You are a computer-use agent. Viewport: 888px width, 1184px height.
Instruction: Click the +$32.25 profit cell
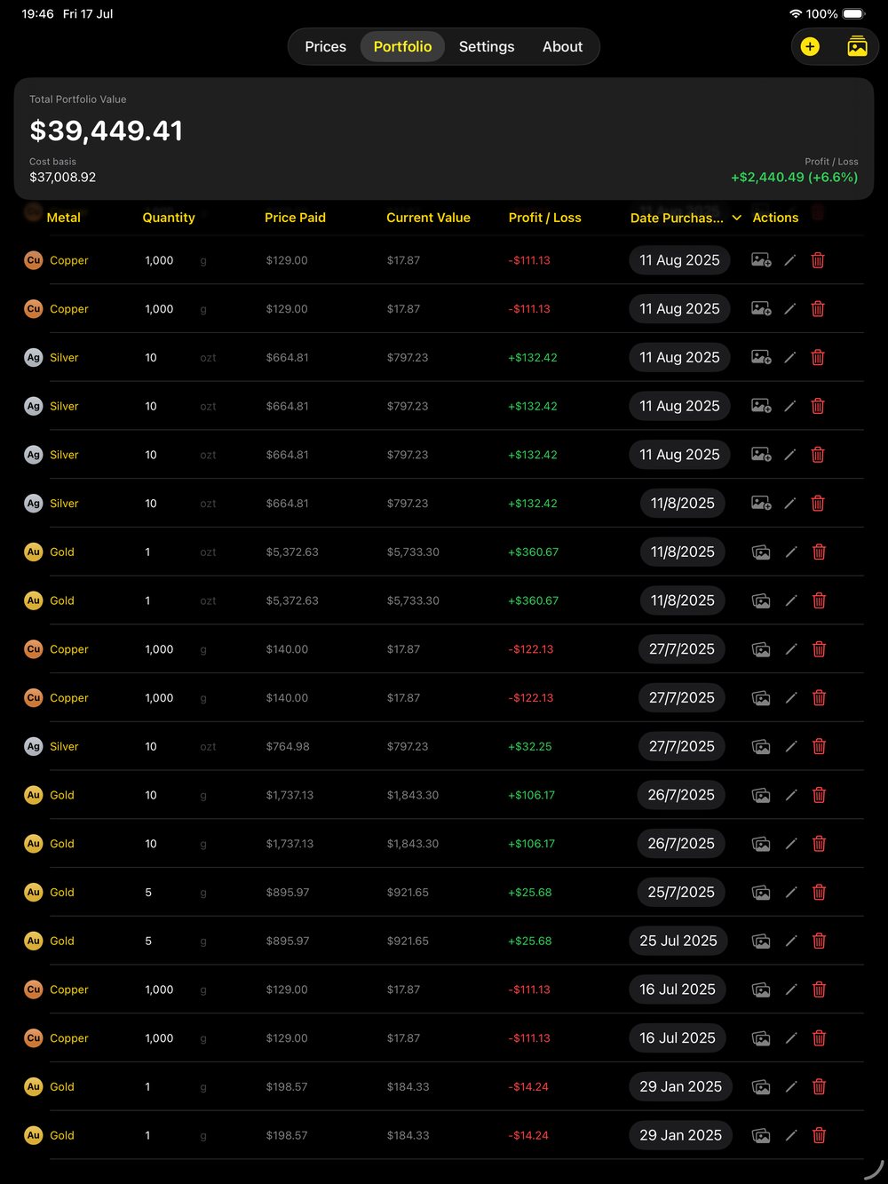pos(529,746)
